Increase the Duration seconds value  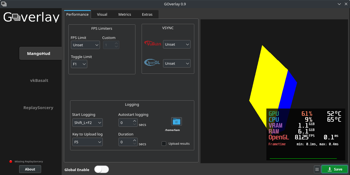135,140
